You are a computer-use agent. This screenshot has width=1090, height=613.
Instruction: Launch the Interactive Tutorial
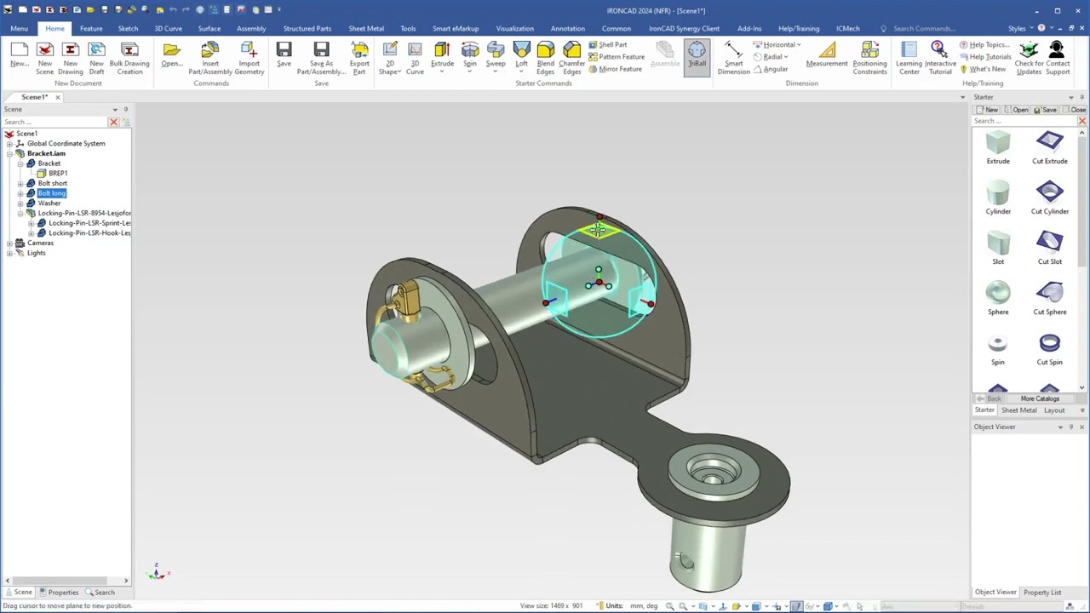tap(940, 58)
